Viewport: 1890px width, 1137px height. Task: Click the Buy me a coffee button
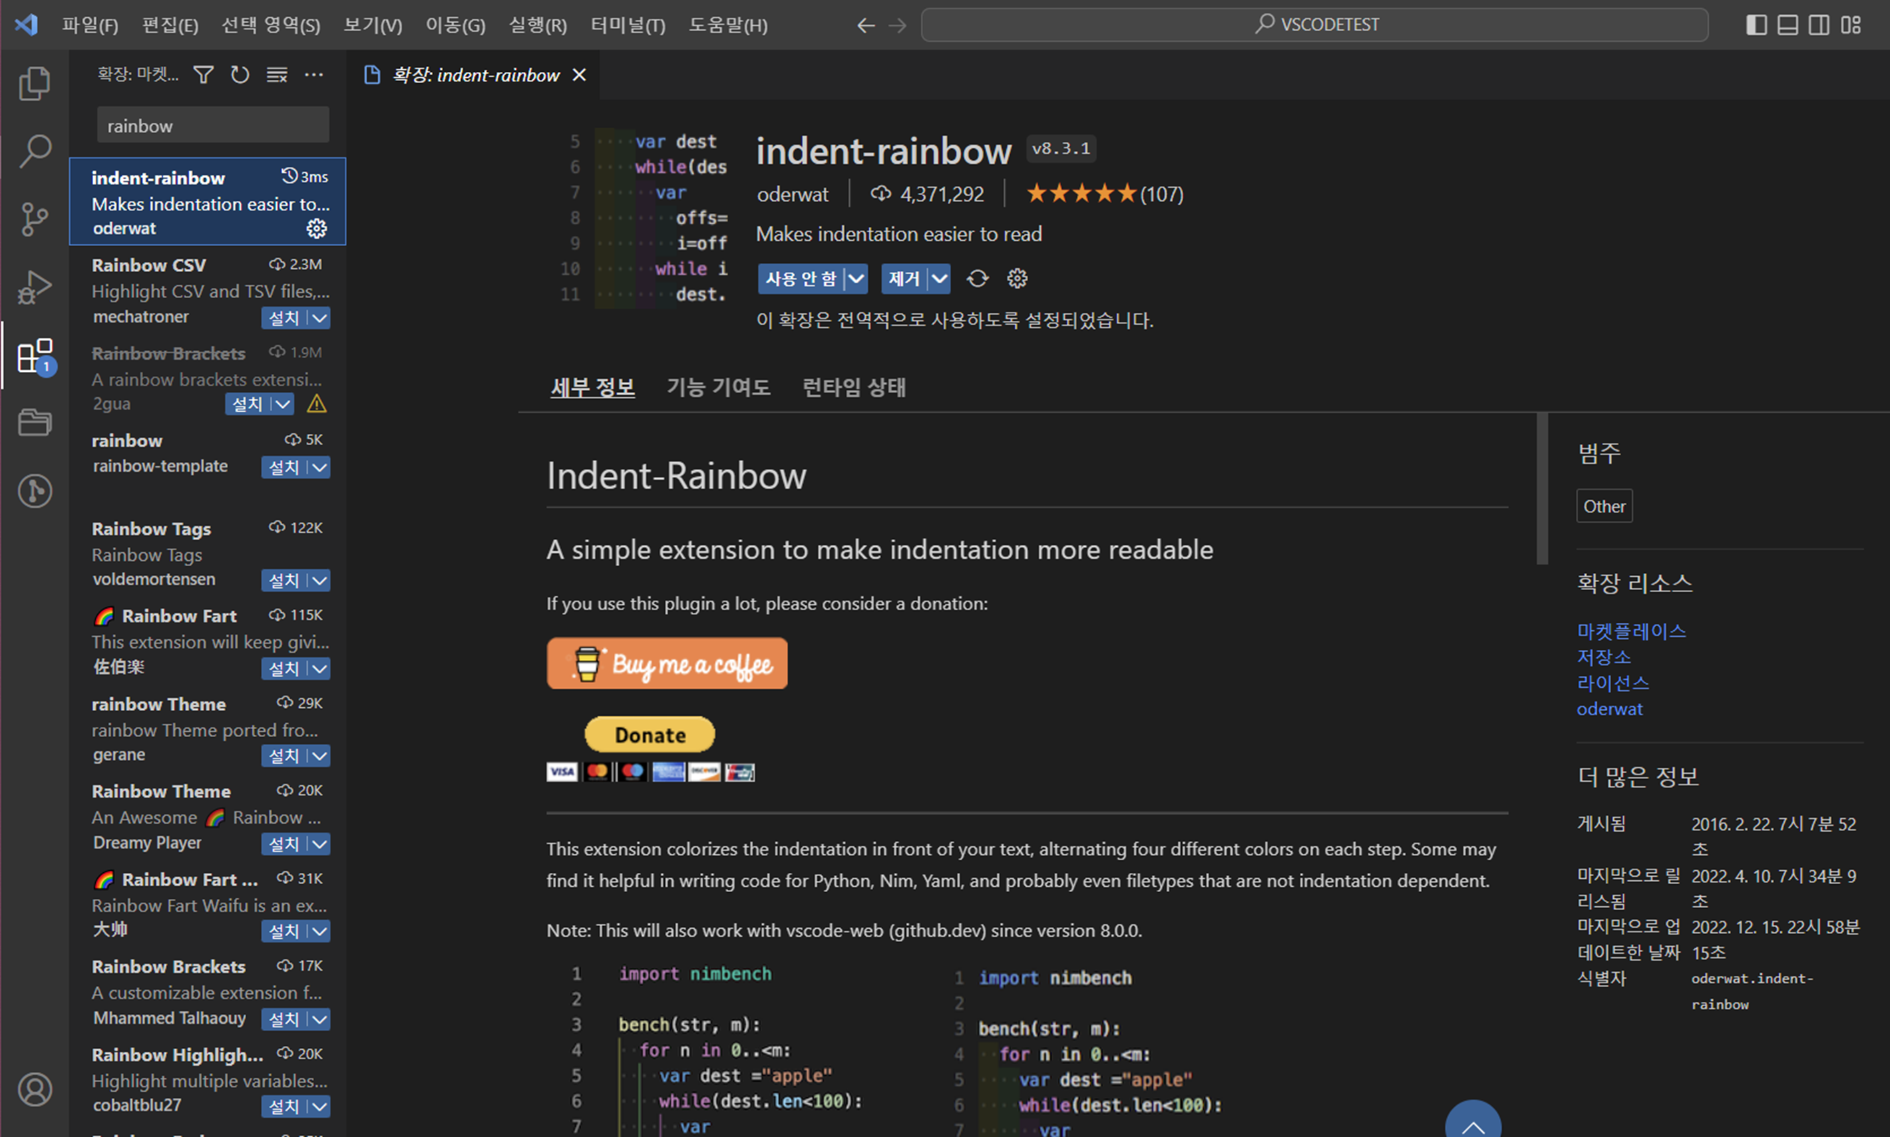pyautogui.click(x=666, y=663)
